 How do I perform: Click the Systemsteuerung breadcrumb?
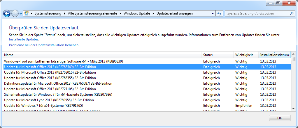point(48,13)
